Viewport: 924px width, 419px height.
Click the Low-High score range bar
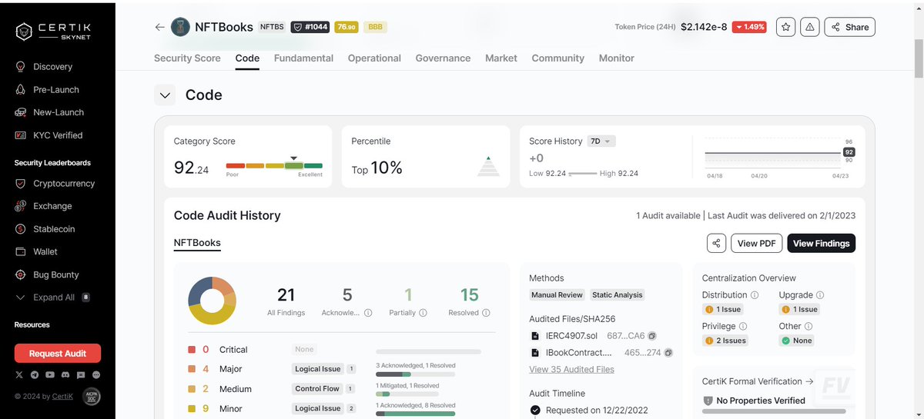582,174
